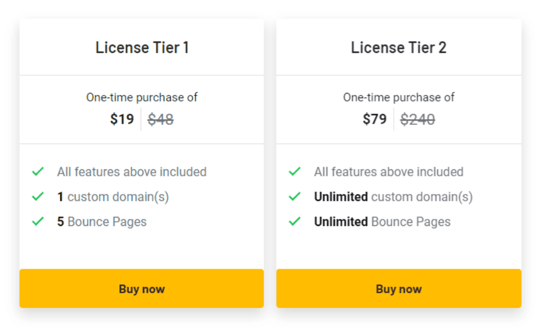Click checkmark next to 1 custom domain(s)
548x336 pixels.
pos(37,197)
